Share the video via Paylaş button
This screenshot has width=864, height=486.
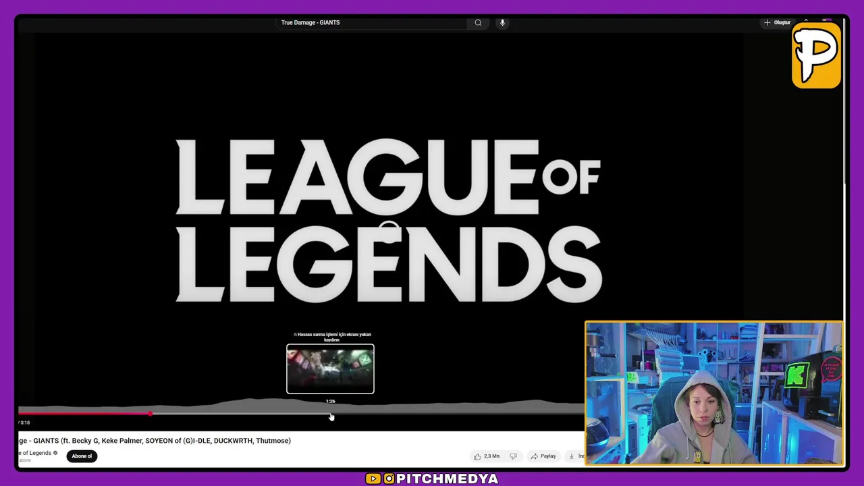tap(543, 456)
